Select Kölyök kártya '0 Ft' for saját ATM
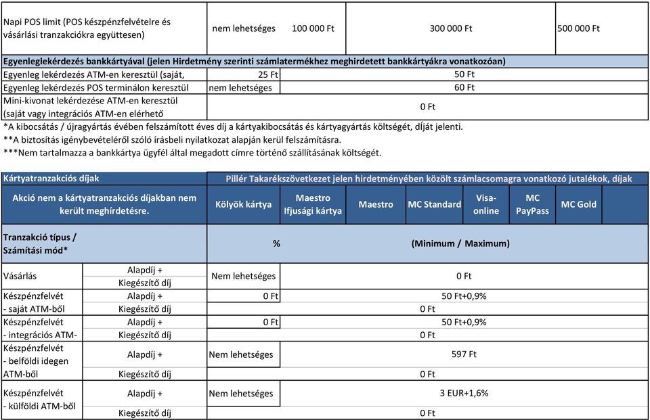This screenshot has height=420, width=650. [271, 296]
